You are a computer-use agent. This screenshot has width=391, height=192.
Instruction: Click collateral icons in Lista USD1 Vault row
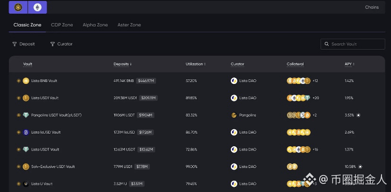point(298,98)
